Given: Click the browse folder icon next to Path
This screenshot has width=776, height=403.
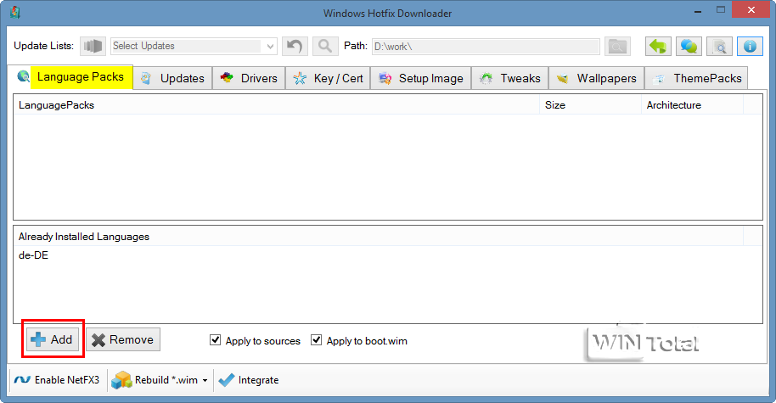Looking at the screenshot, I should coord(617,46).
